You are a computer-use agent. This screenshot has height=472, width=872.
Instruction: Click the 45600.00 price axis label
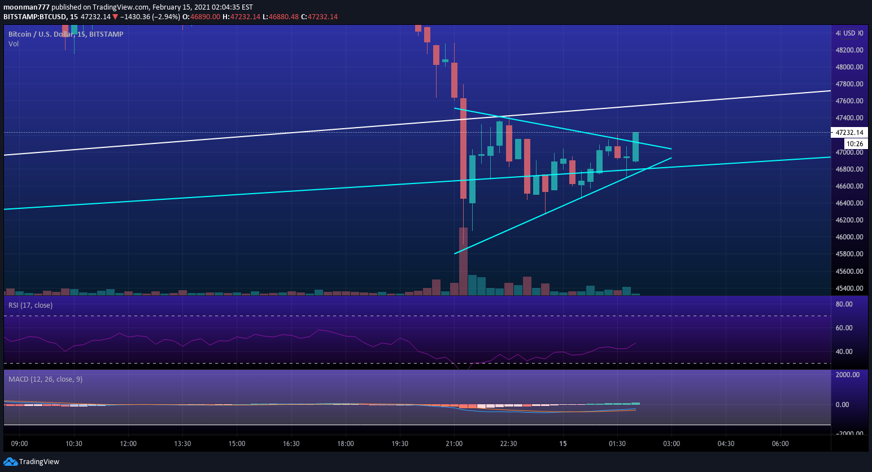click(849, 271)
